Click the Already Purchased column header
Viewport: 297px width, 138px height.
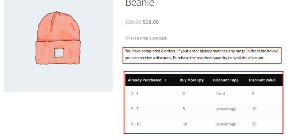coord(145,80)
